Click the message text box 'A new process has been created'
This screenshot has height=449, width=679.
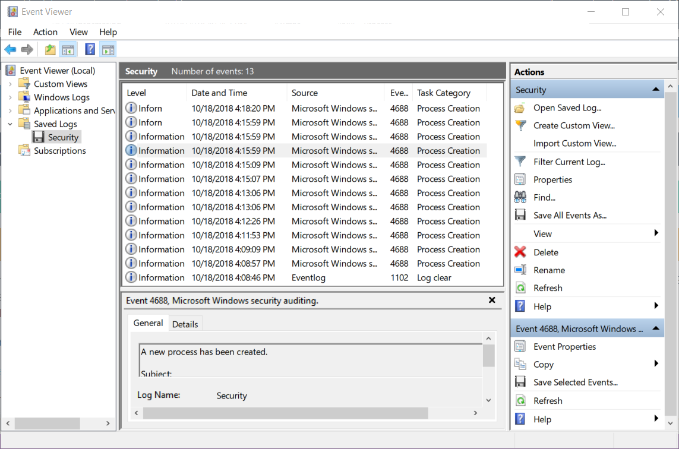[311, 361]
